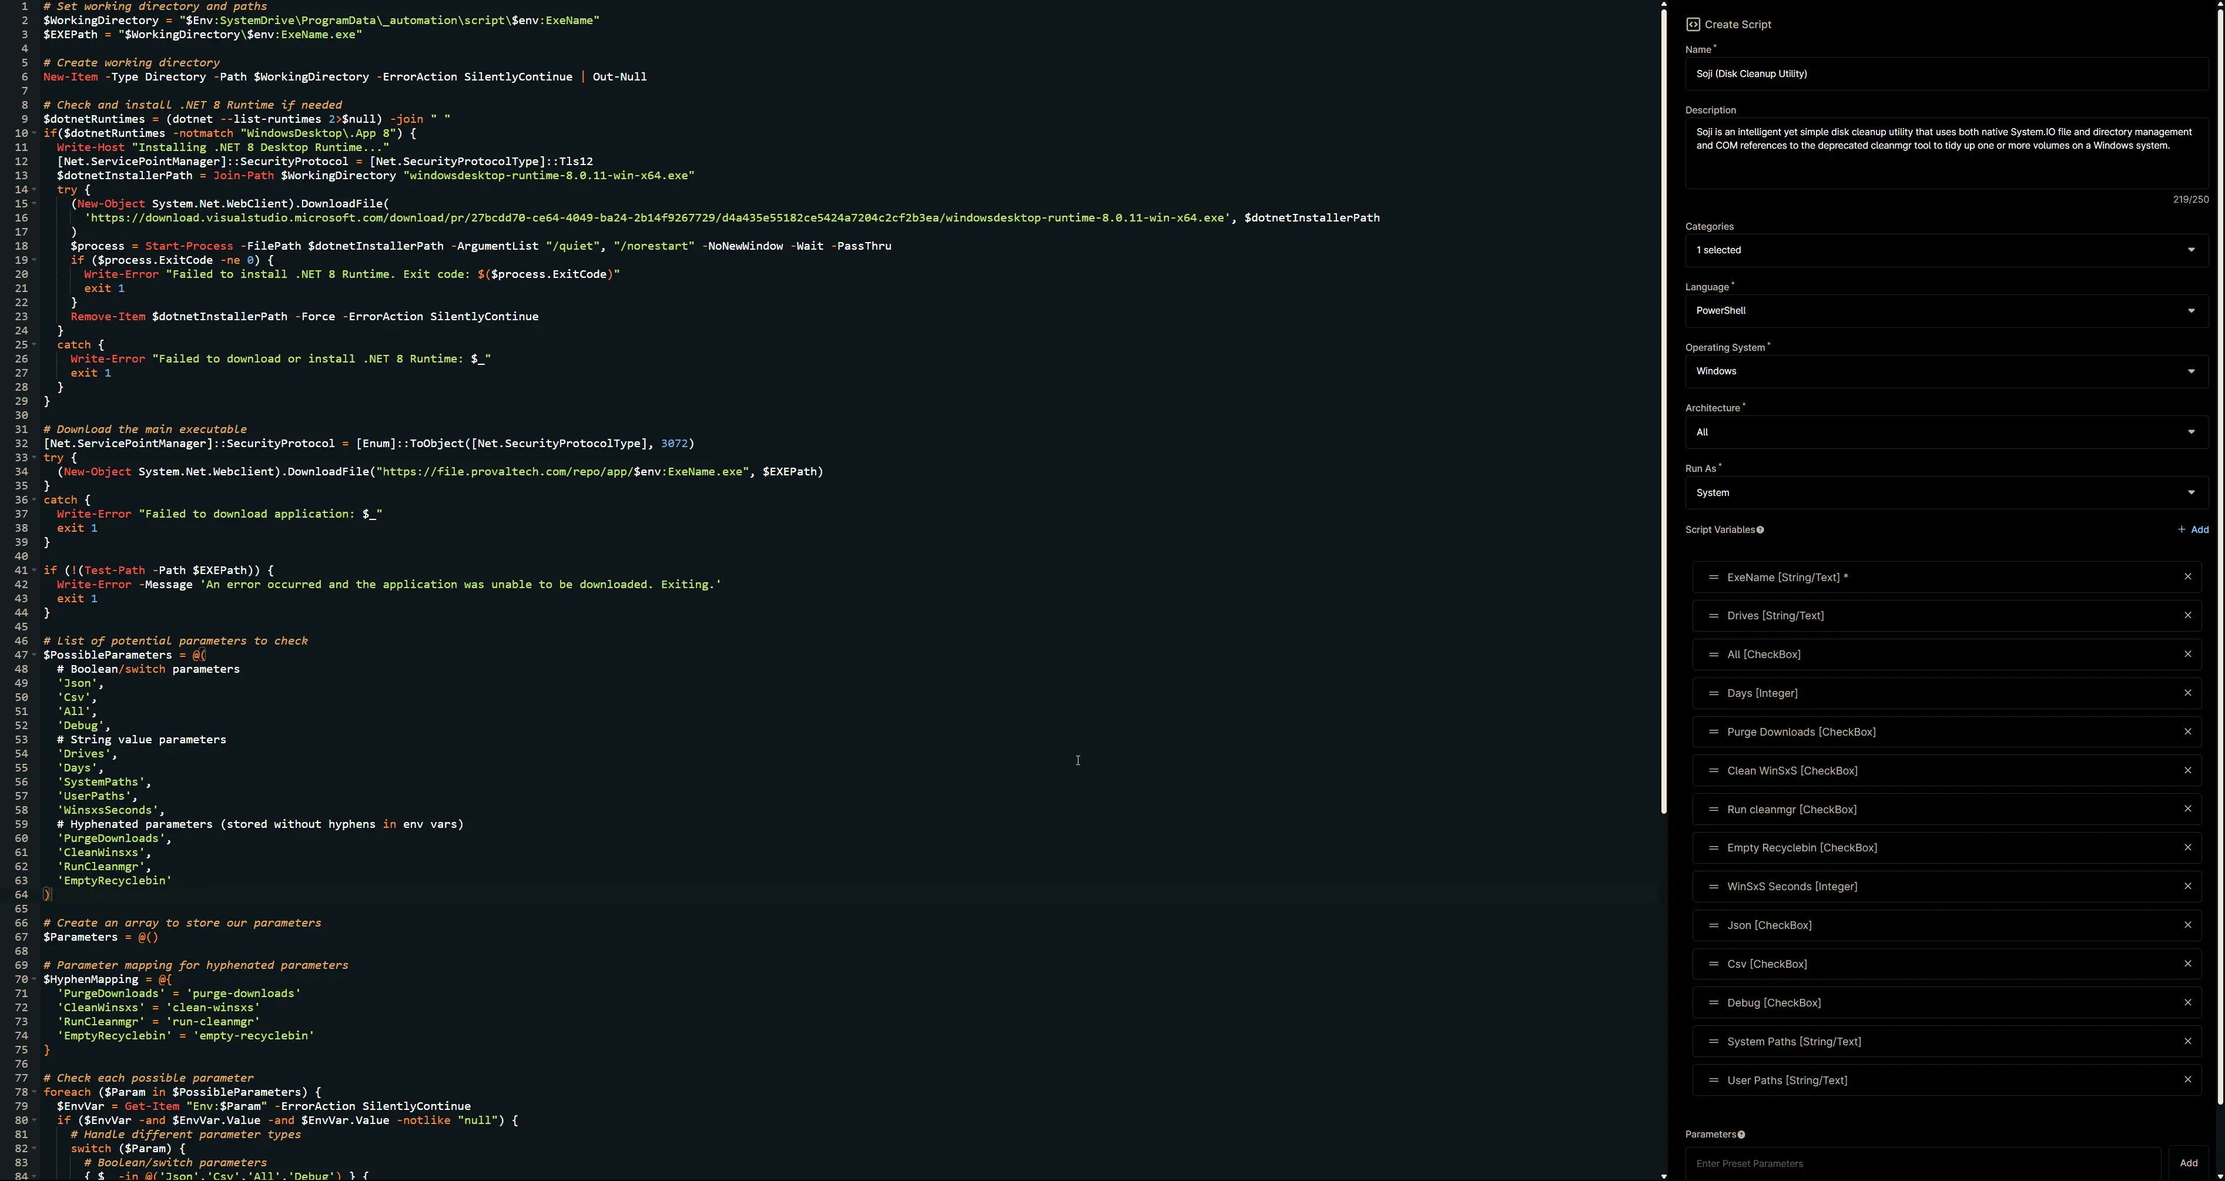2225x1181 pixels.
Task: Click the Parameters info icon
Action: [x=1740, y=1135]
